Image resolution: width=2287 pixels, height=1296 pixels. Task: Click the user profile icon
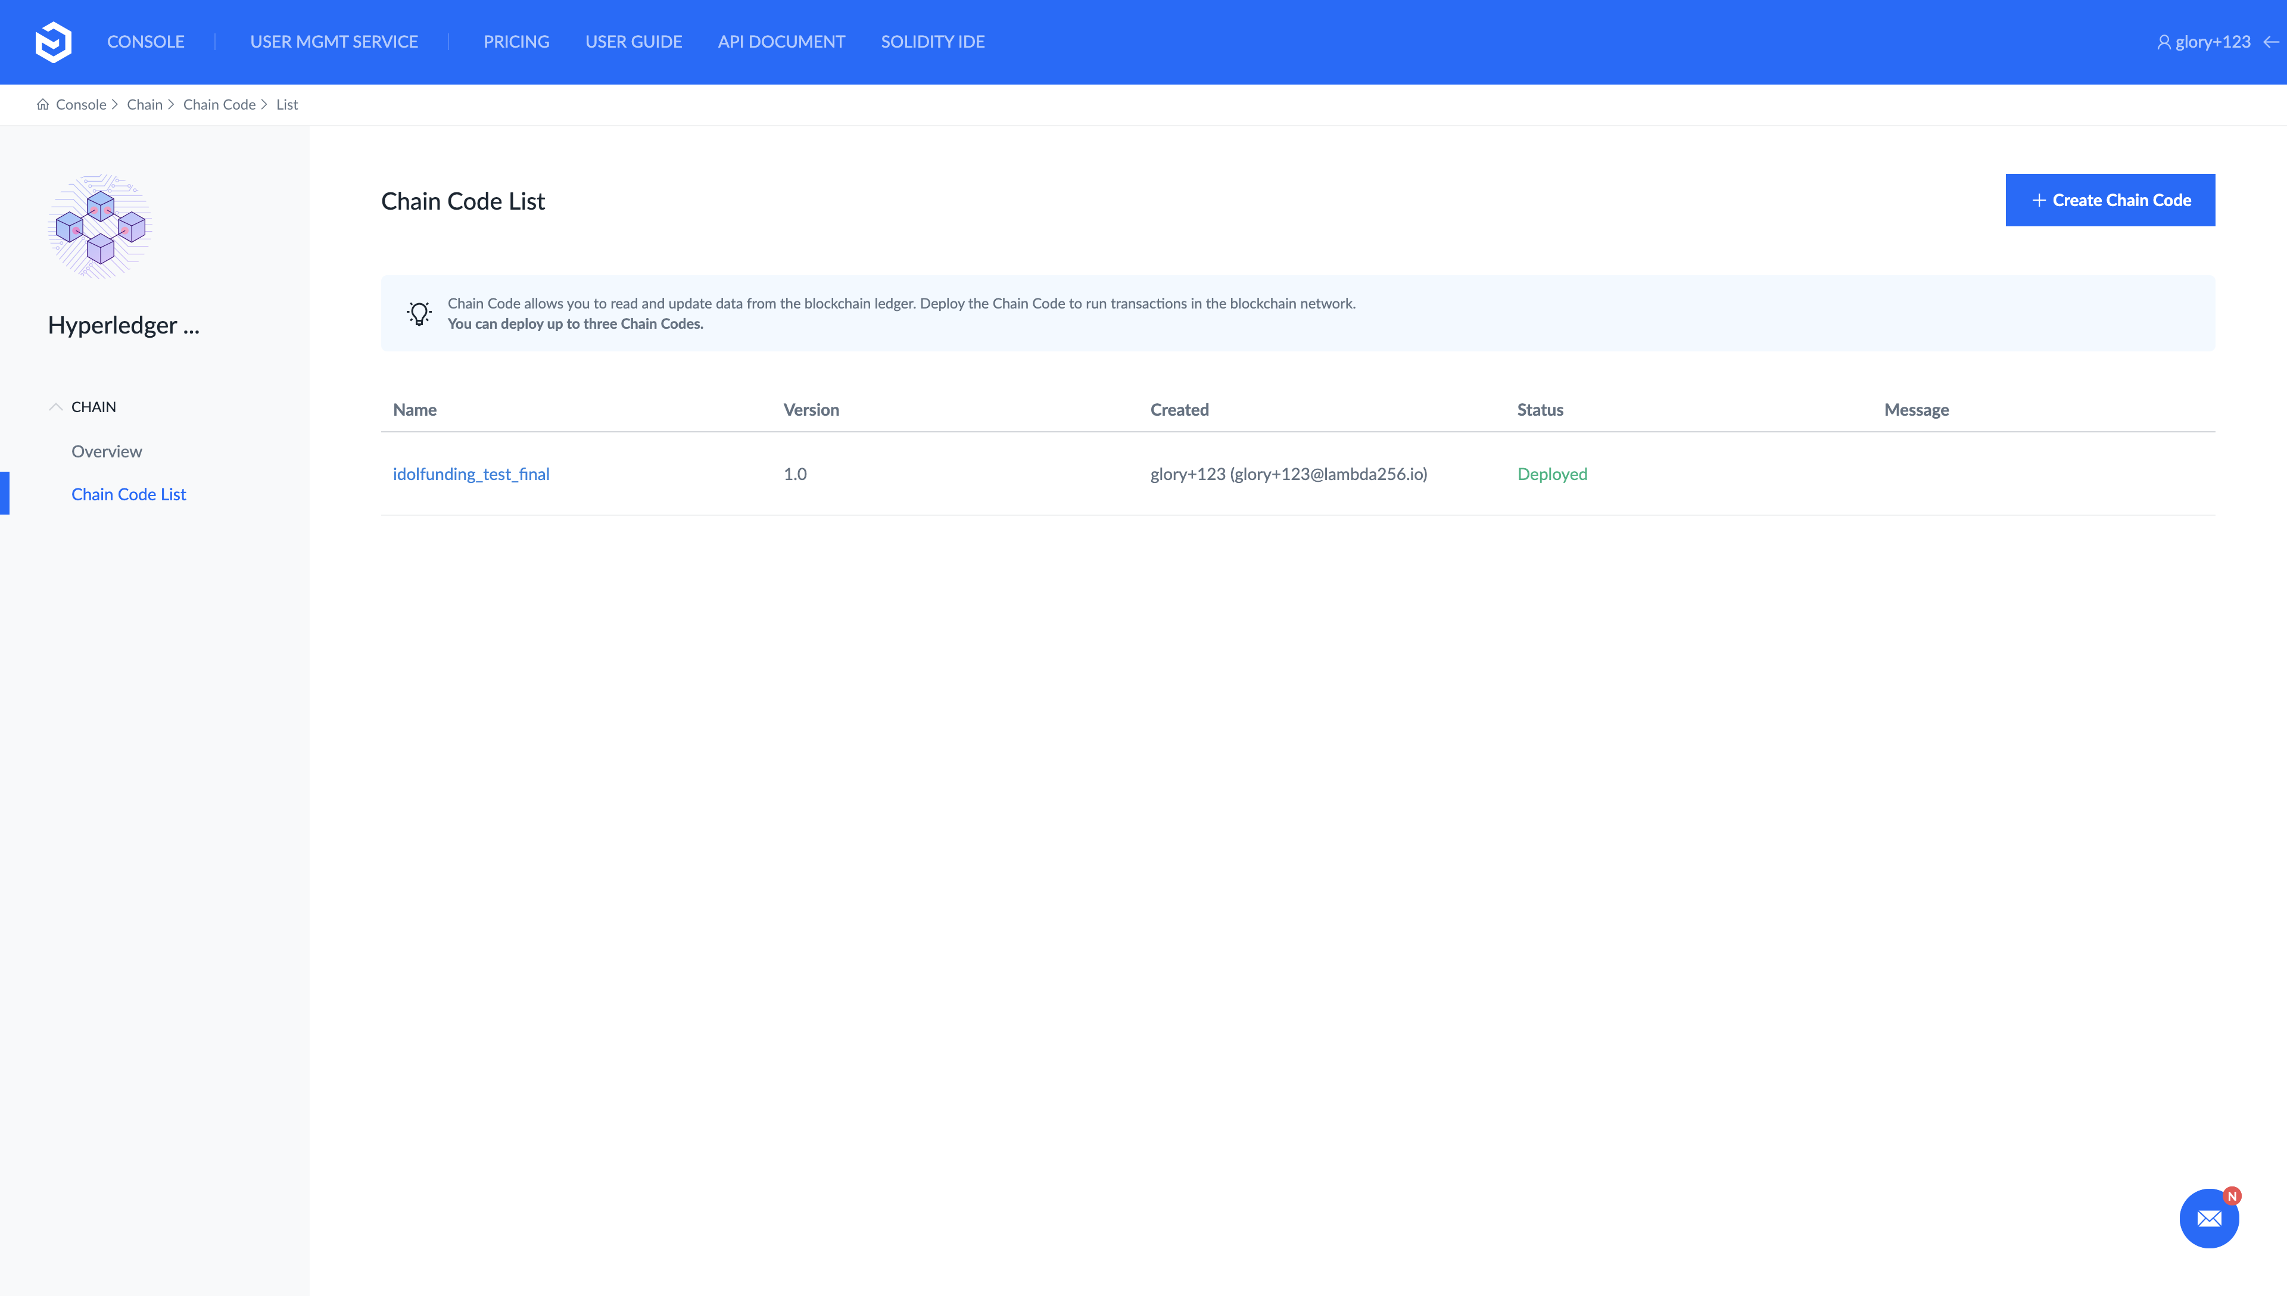point(2163,42)
